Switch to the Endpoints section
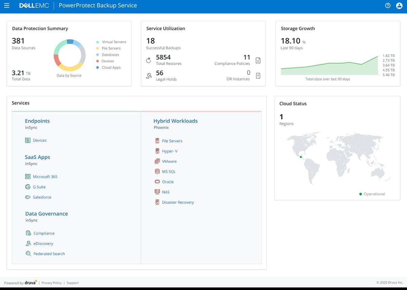Screen dimensions: 407x290 (37, 121)
